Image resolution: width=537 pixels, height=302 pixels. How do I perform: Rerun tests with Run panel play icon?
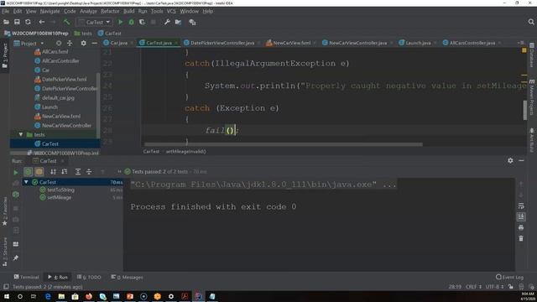click(15, 172)
